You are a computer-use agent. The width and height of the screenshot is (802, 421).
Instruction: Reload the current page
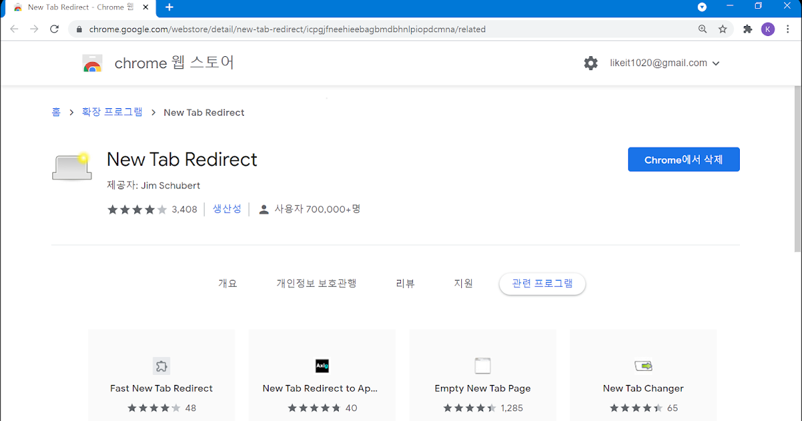(x=55, y=29)
